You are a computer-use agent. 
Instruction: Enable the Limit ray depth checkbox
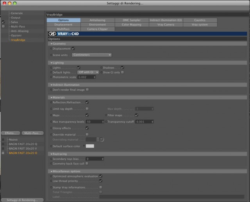[87, 109]
